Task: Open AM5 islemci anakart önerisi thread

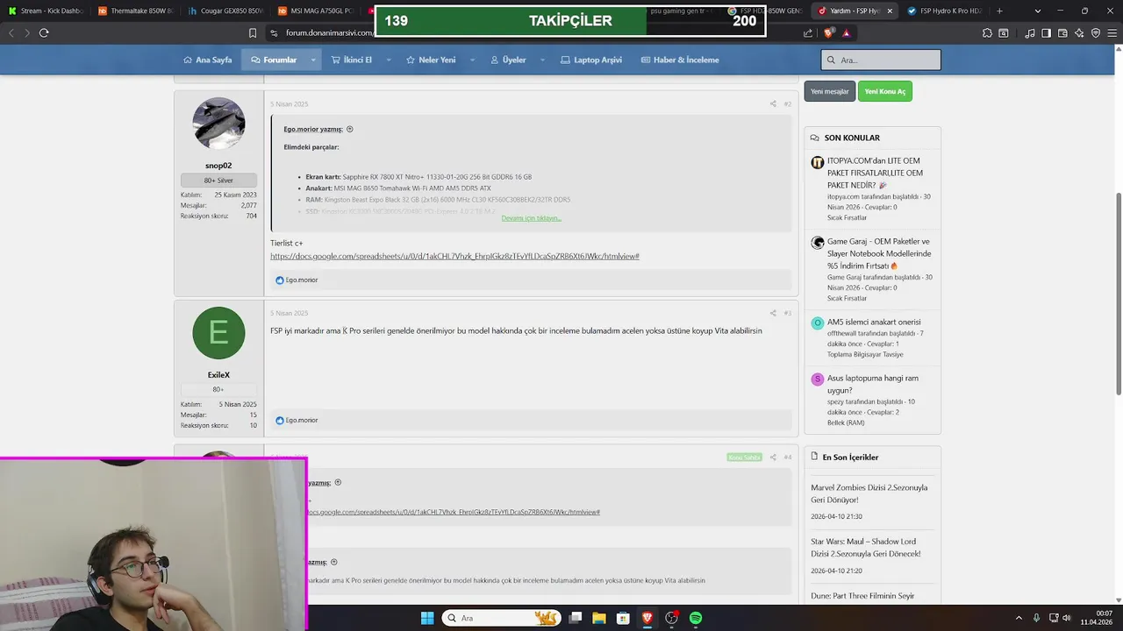Action: tap(874, 322)
